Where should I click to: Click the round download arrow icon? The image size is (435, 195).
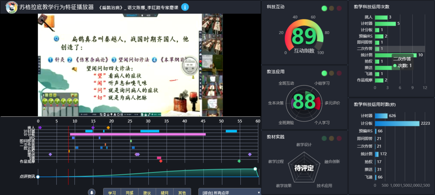point(92,192)
